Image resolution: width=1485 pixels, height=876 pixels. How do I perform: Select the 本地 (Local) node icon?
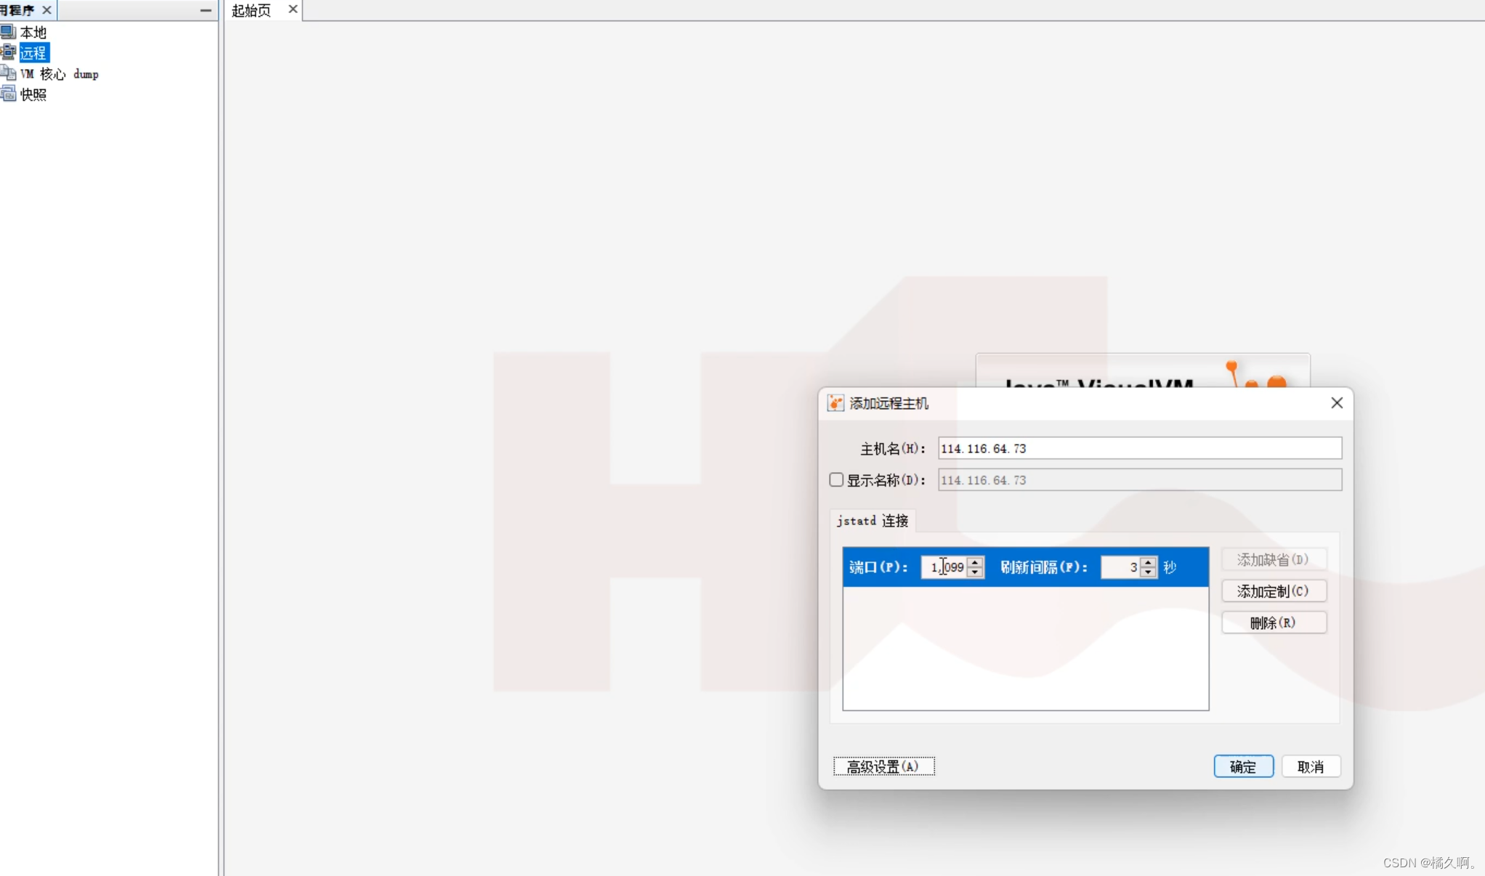tap(8, 32)
